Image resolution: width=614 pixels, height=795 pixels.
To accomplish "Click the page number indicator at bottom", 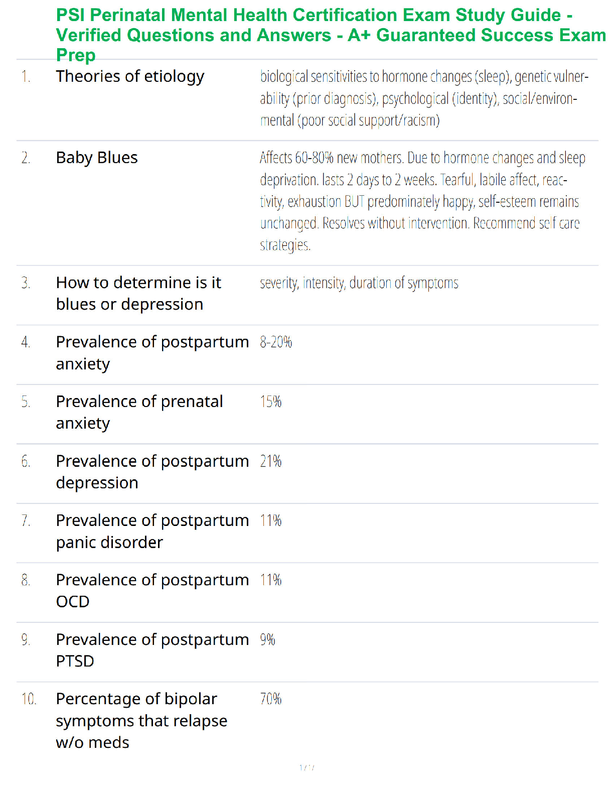I will click(307, 767).
